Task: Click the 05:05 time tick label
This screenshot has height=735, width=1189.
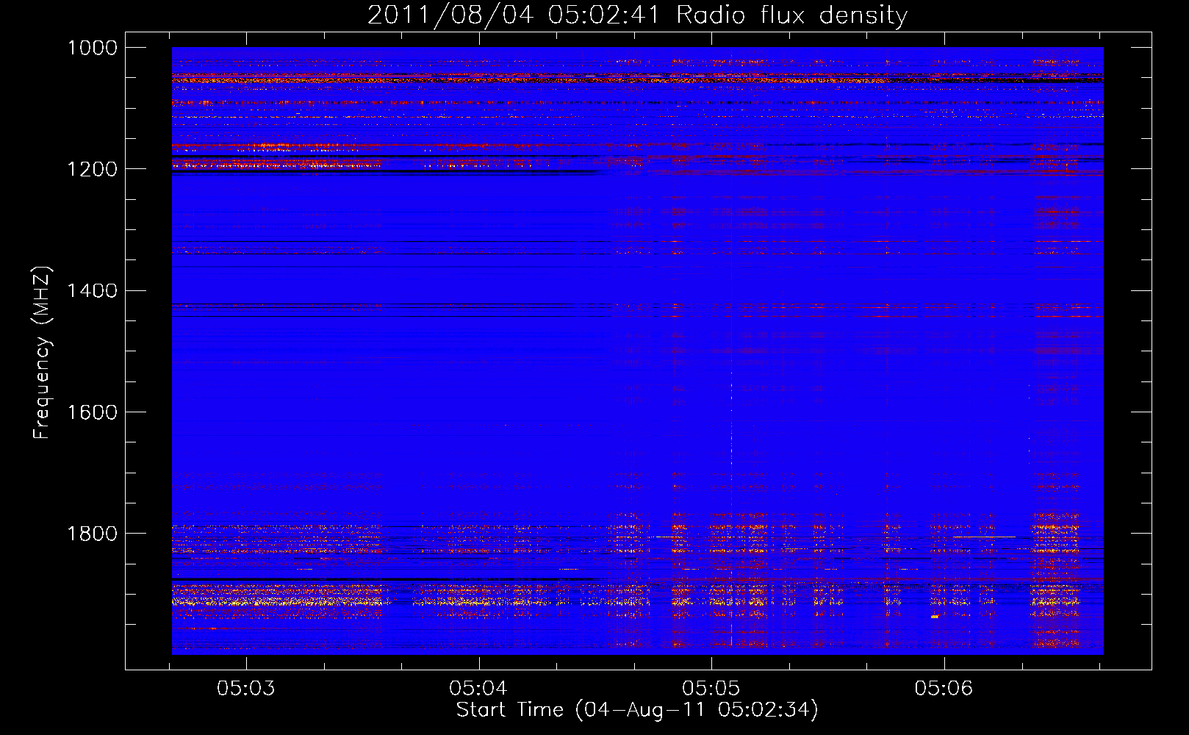Action: pos(711,688)
